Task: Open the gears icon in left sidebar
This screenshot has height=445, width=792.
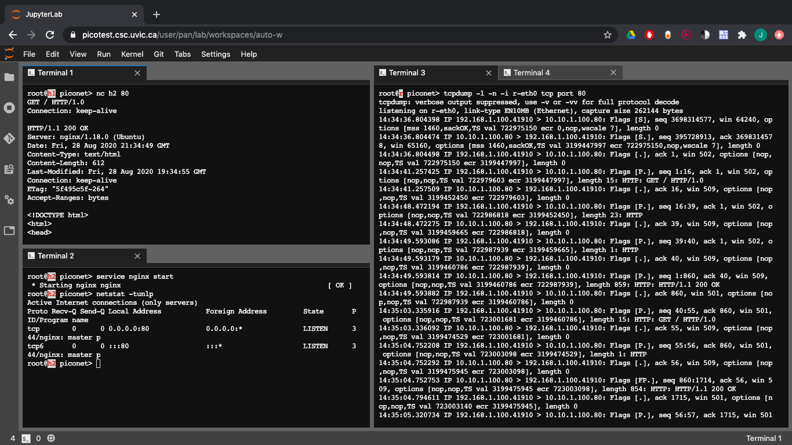Action: pyautogui.click(x=9, y=200)
